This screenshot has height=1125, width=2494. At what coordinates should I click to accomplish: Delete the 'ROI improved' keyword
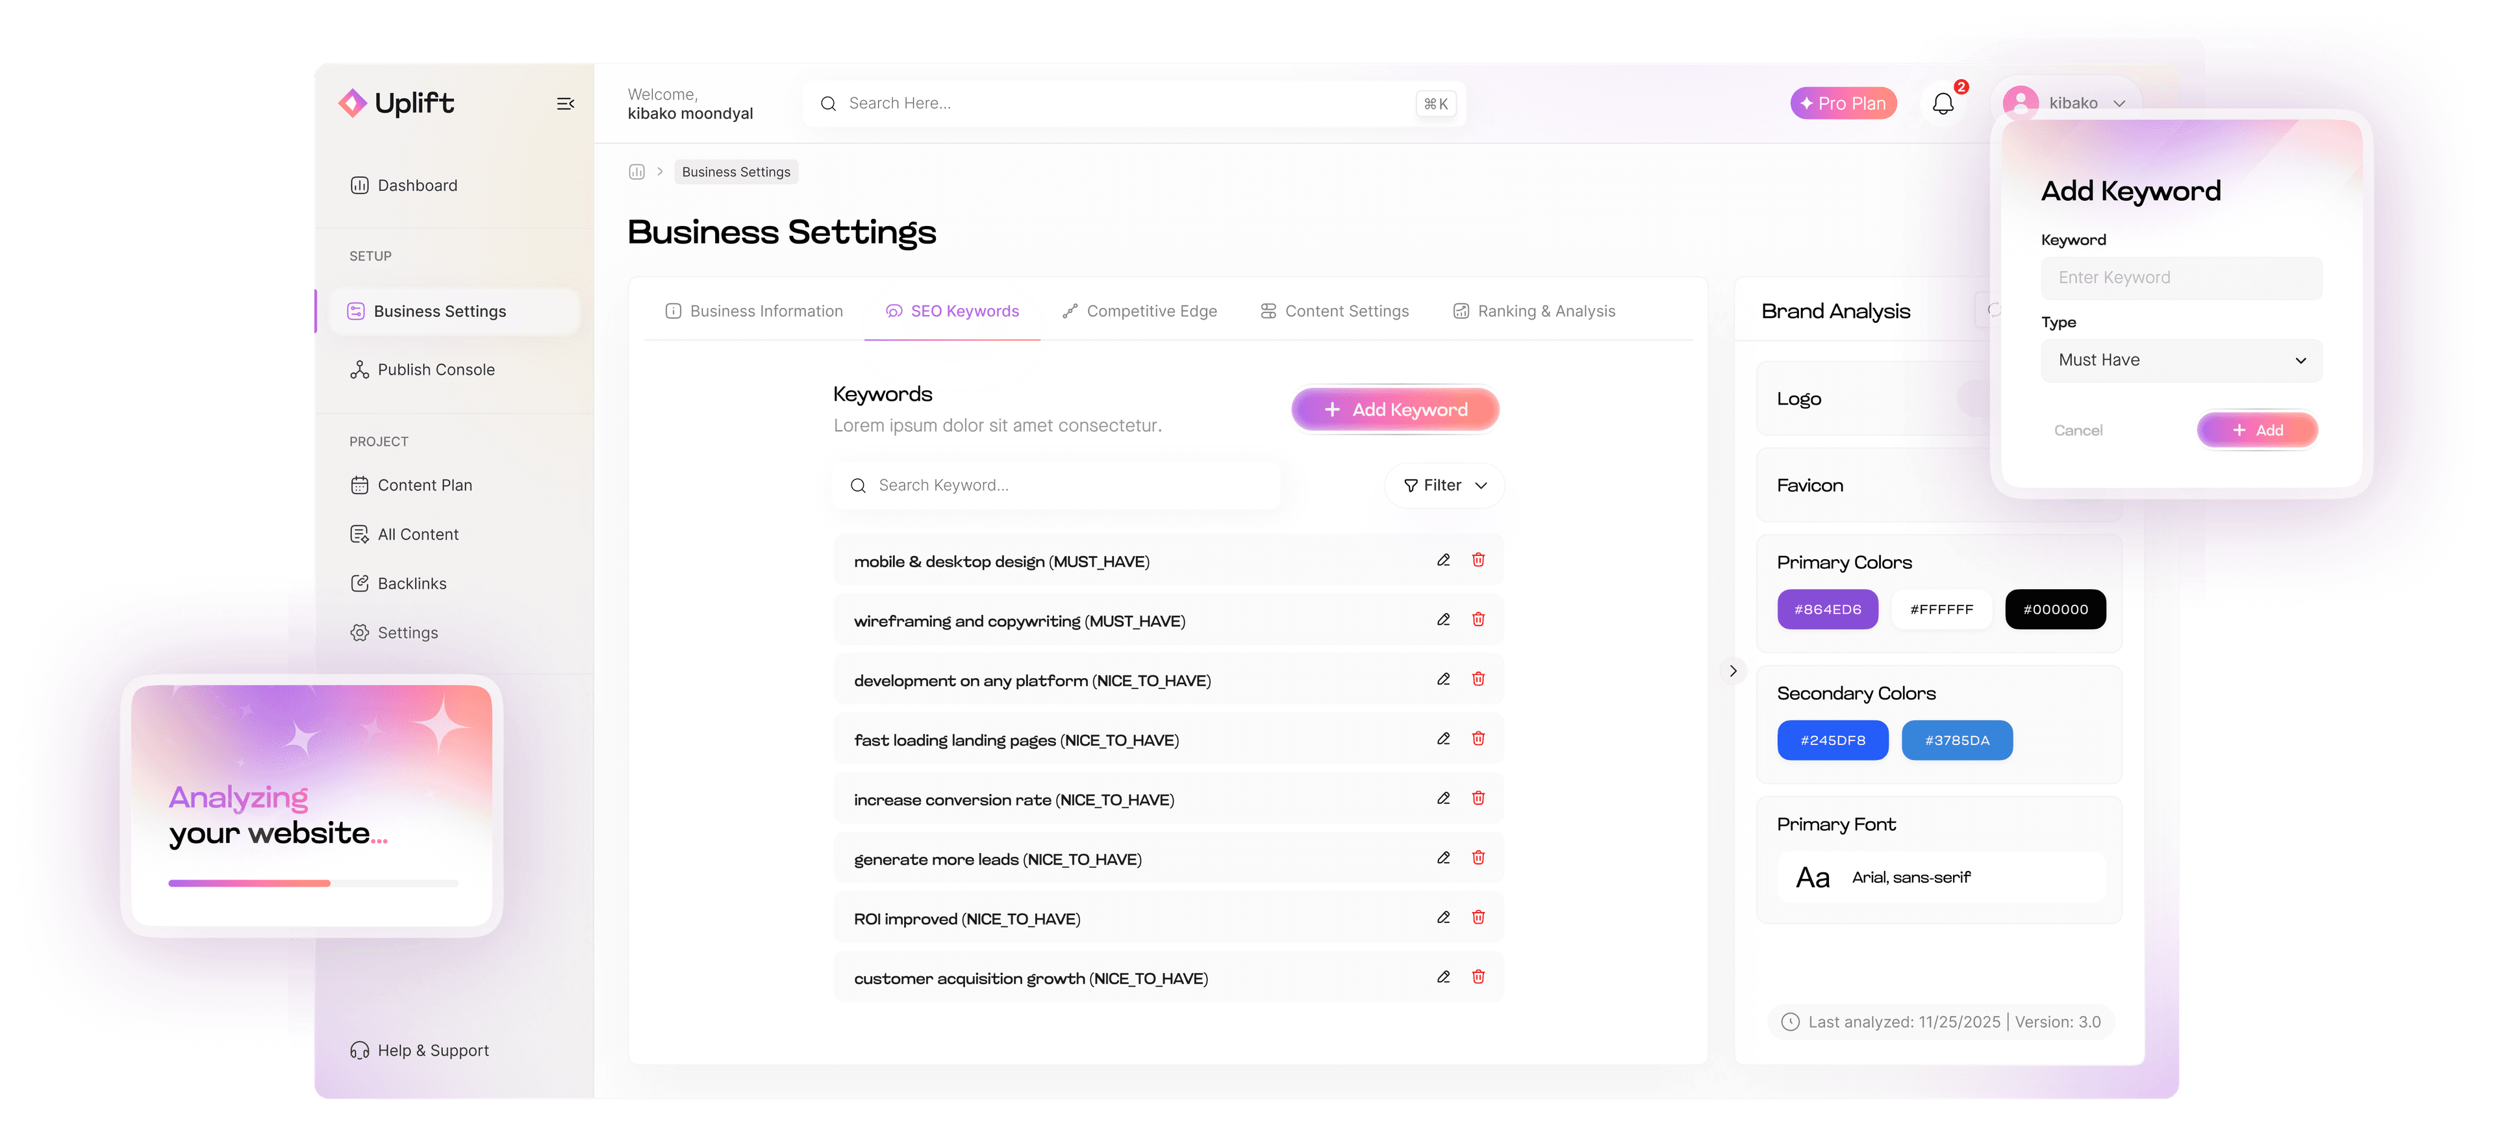pos(1478,917)
